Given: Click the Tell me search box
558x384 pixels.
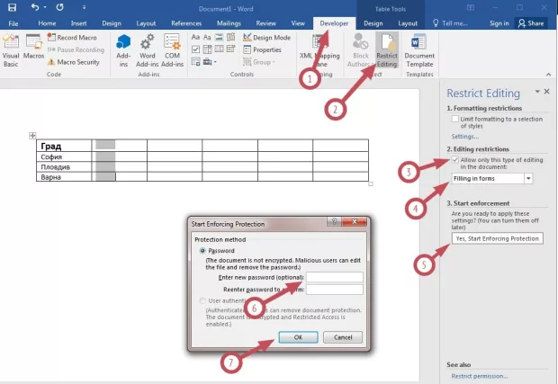Looking at the screenshot, I should click(x=450, y=23).
